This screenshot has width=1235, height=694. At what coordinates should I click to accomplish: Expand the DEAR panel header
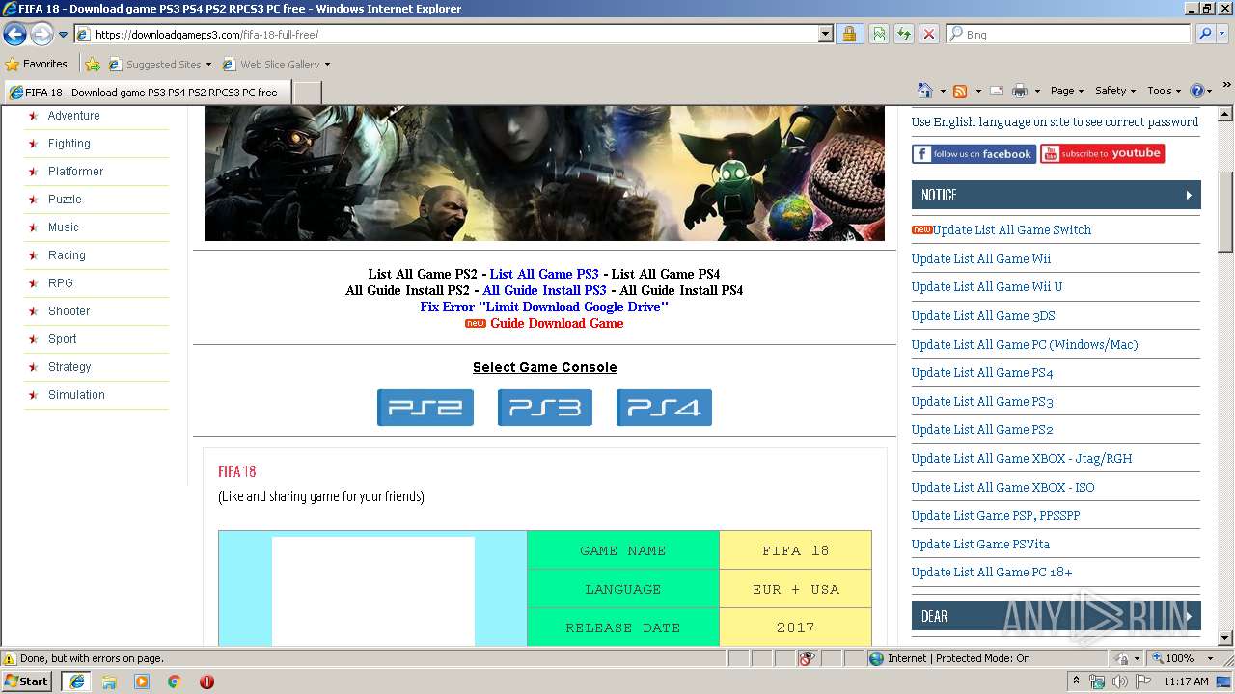tap(1056, 616)
